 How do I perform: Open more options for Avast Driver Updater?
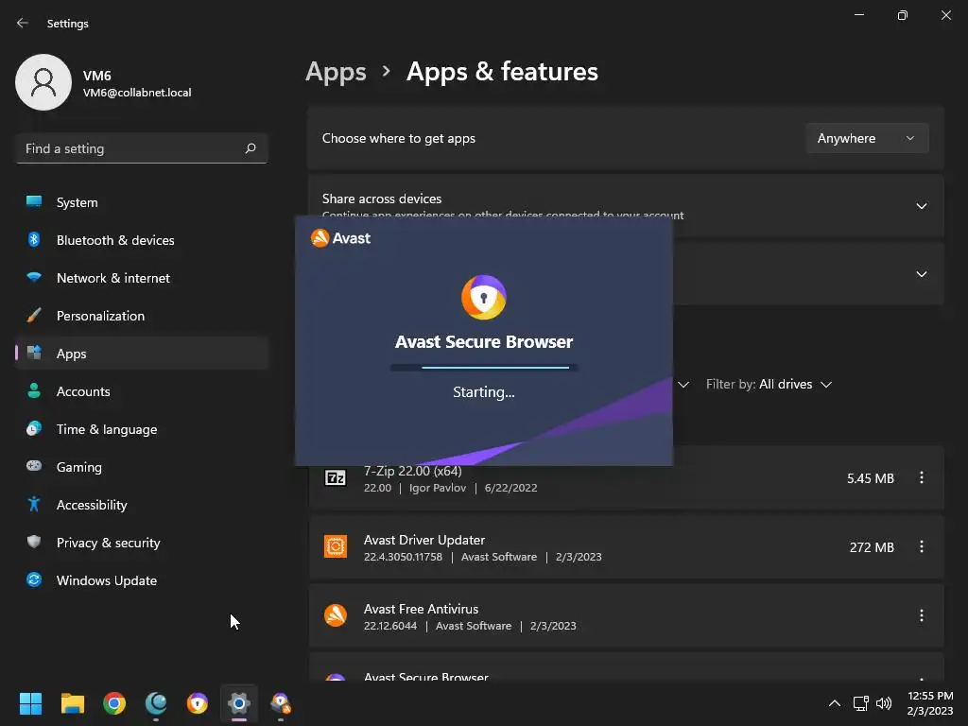(x=921, y=546)
